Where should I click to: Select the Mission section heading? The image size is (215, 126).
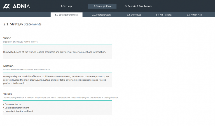[x=8, y=66]
